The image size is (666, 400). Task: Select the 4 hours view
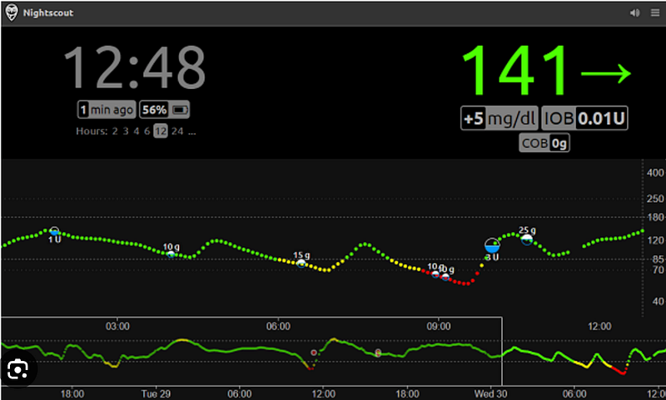coord(137,131)
